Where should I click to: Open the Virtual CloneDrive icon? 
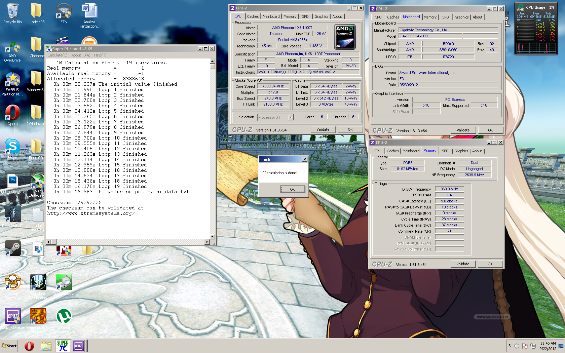pyautogui.click(x=12, y=287)
